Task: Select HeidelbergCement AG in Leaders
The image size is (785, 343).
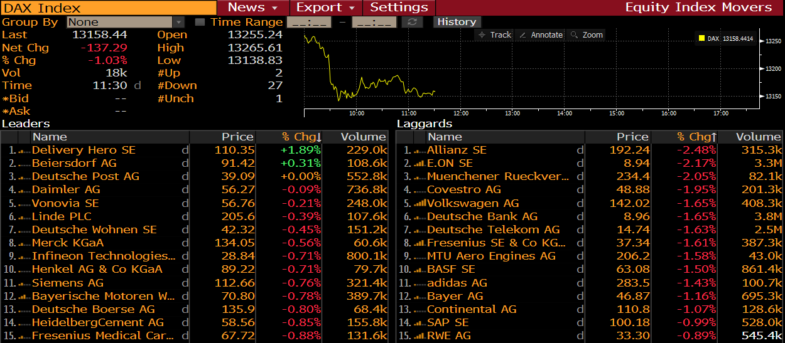Action: [97, 323]
